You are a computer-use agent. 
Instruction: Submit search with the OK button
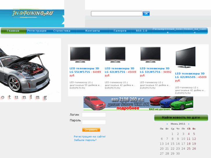coord(146,14)
